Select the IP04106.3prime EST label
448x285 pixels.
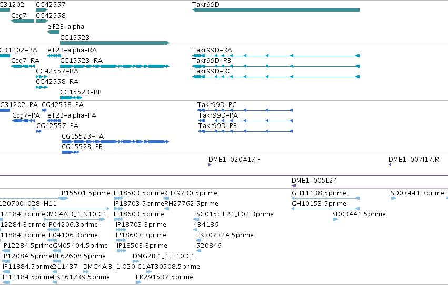(73, 235)
